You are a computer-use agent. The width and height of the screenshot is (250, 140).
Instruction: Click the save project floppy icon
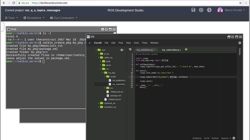(x=193, y=10)
